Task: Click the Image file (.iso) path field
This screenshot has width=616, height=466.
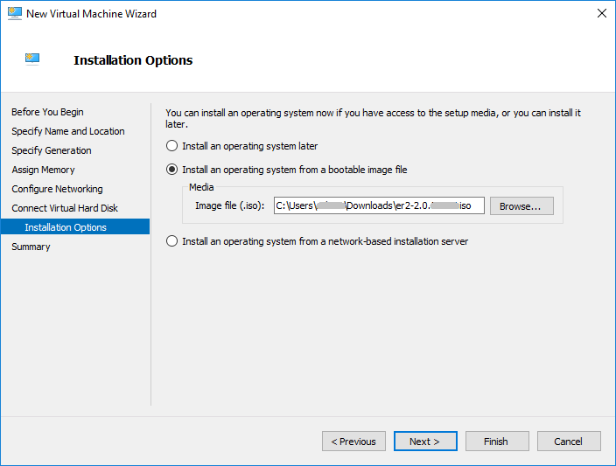Action: 378,206
